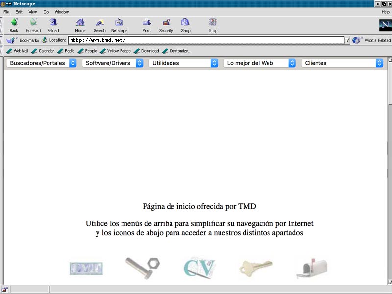Open the Search toolbar icon
The height and width of the screenshot is (294, 392).
[99, 23]
